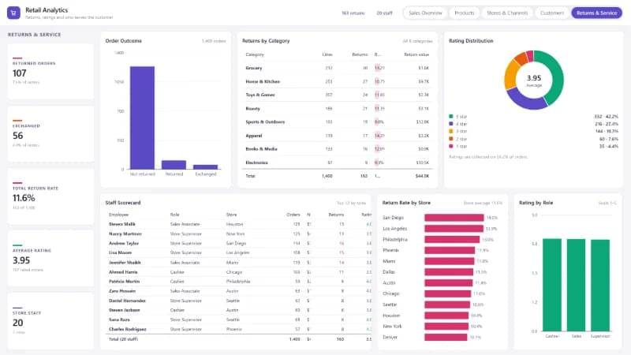Select employee Lisa Moore row
This screenshot has width=631, height=355.
[239, 252]
